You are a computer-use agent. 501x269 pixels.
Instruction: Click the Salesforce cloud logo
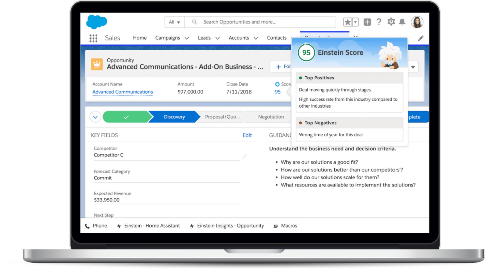coord(97,22)
